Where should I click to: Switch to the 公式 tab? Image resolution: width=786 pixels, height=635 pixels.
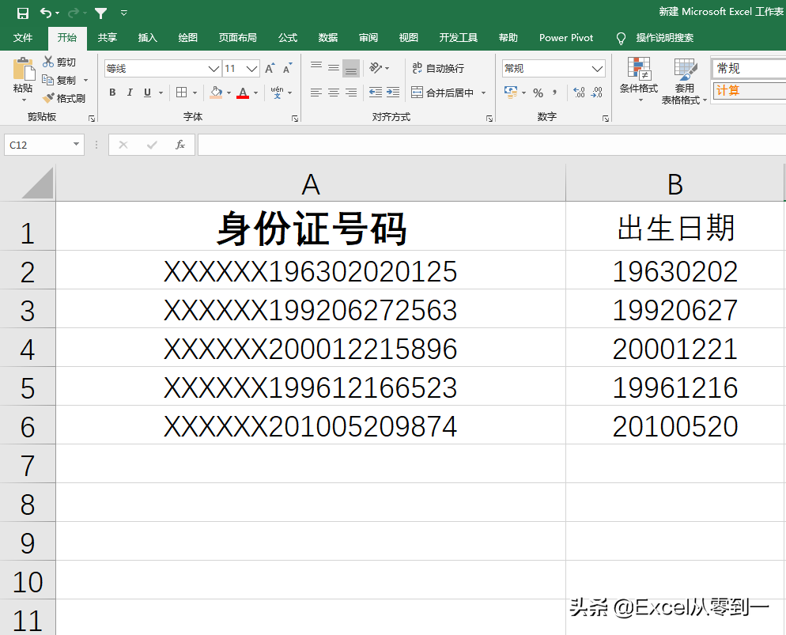(x=288, y=38)
